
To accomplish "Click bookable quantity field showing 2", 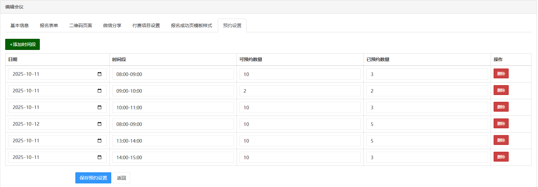I will pos(300,91).
